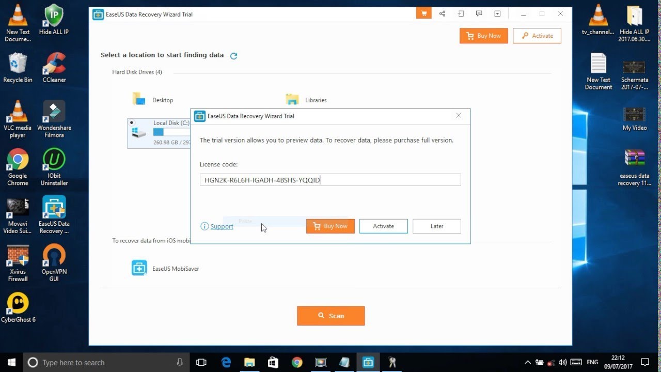Switch to EaseUS app on taskbar
Image resolution: width=661 pixels, height=372 pixels.
368,362
